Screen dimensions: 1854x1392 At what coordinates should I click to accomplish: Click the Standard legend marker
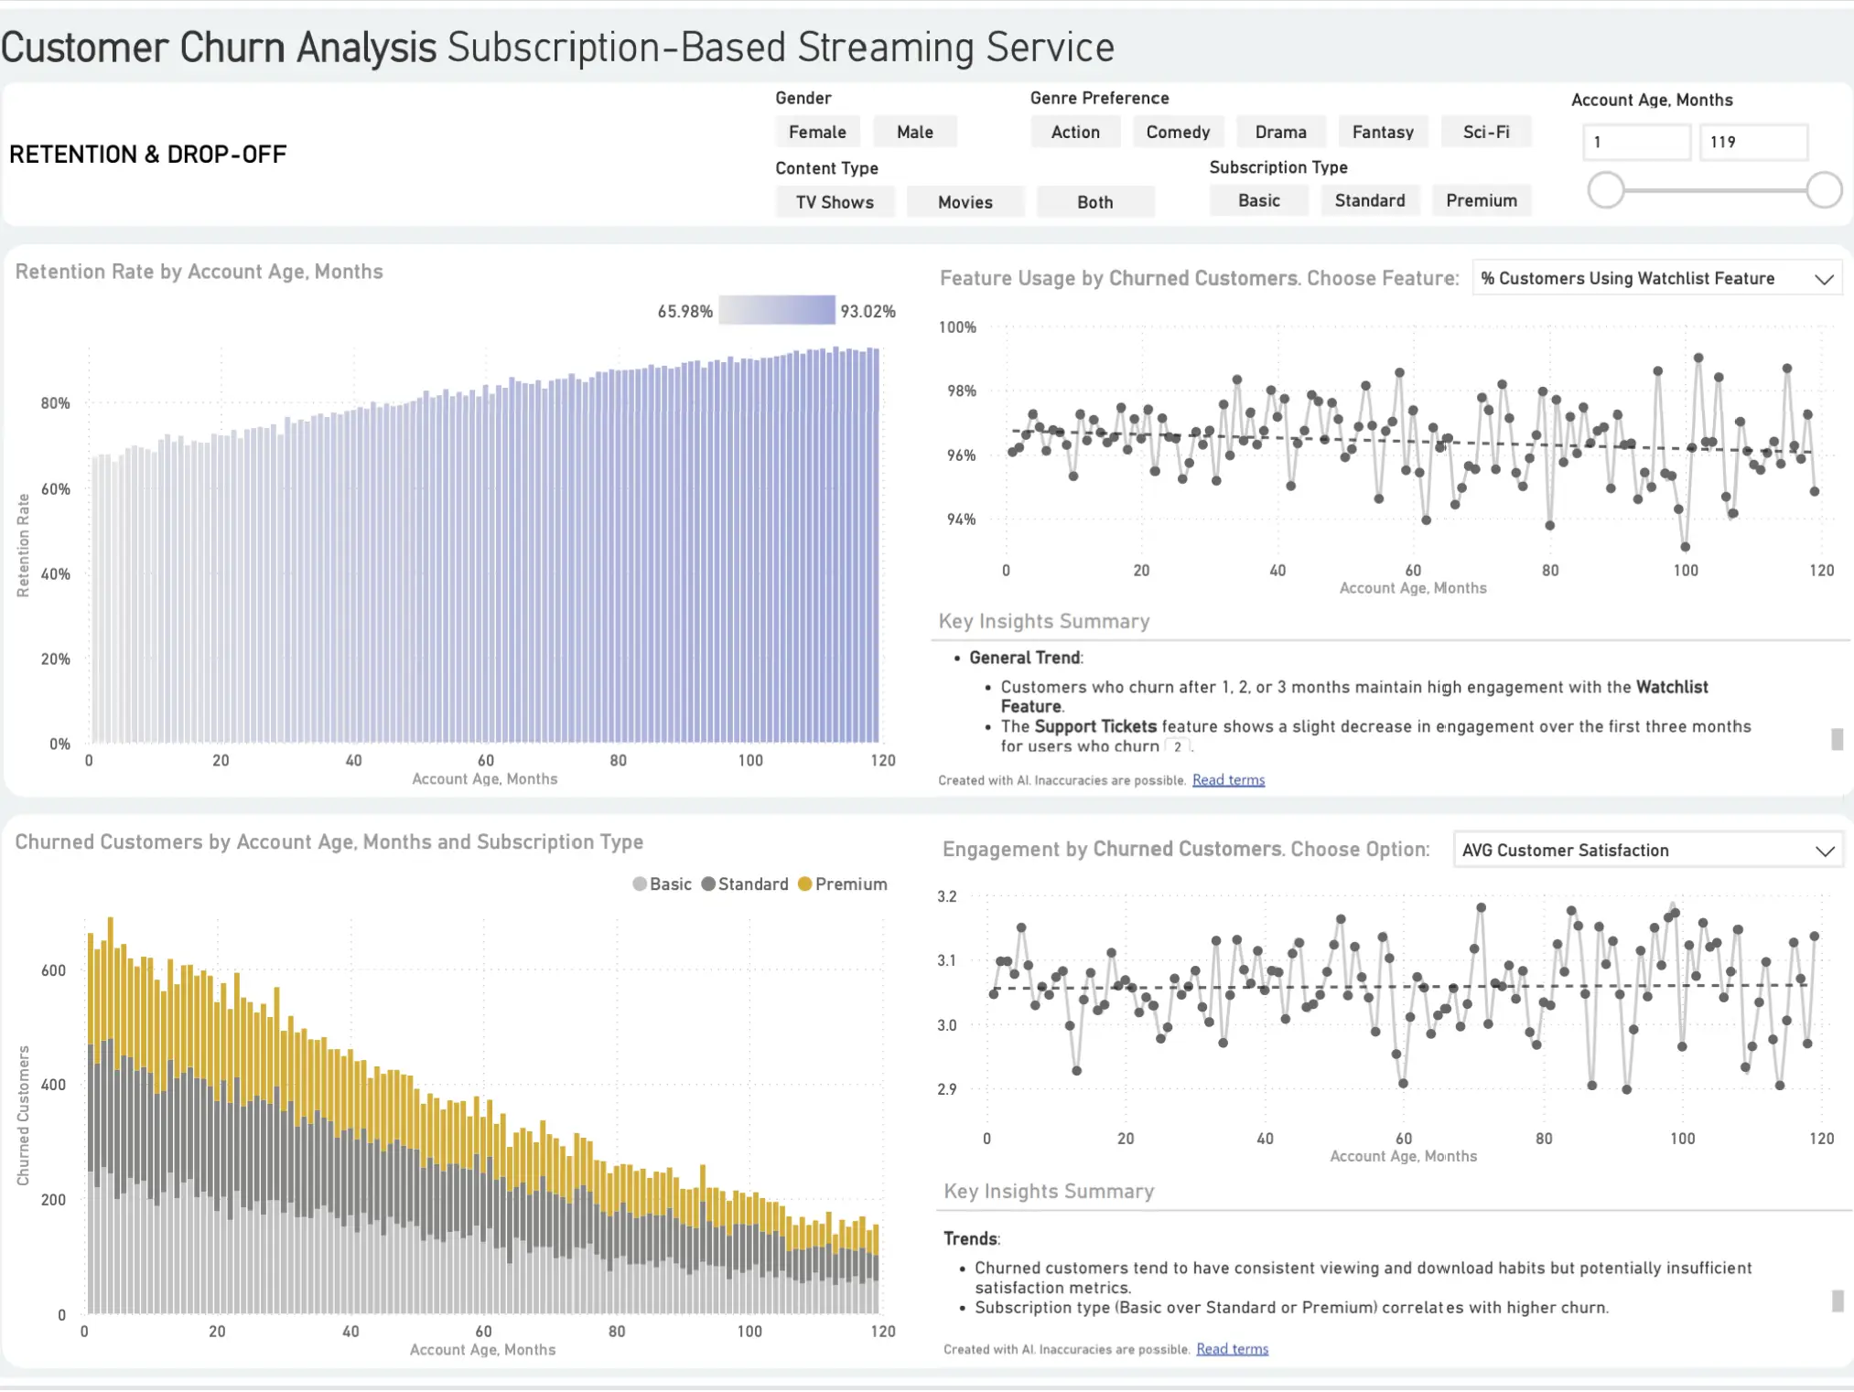[x=708, y=884]
